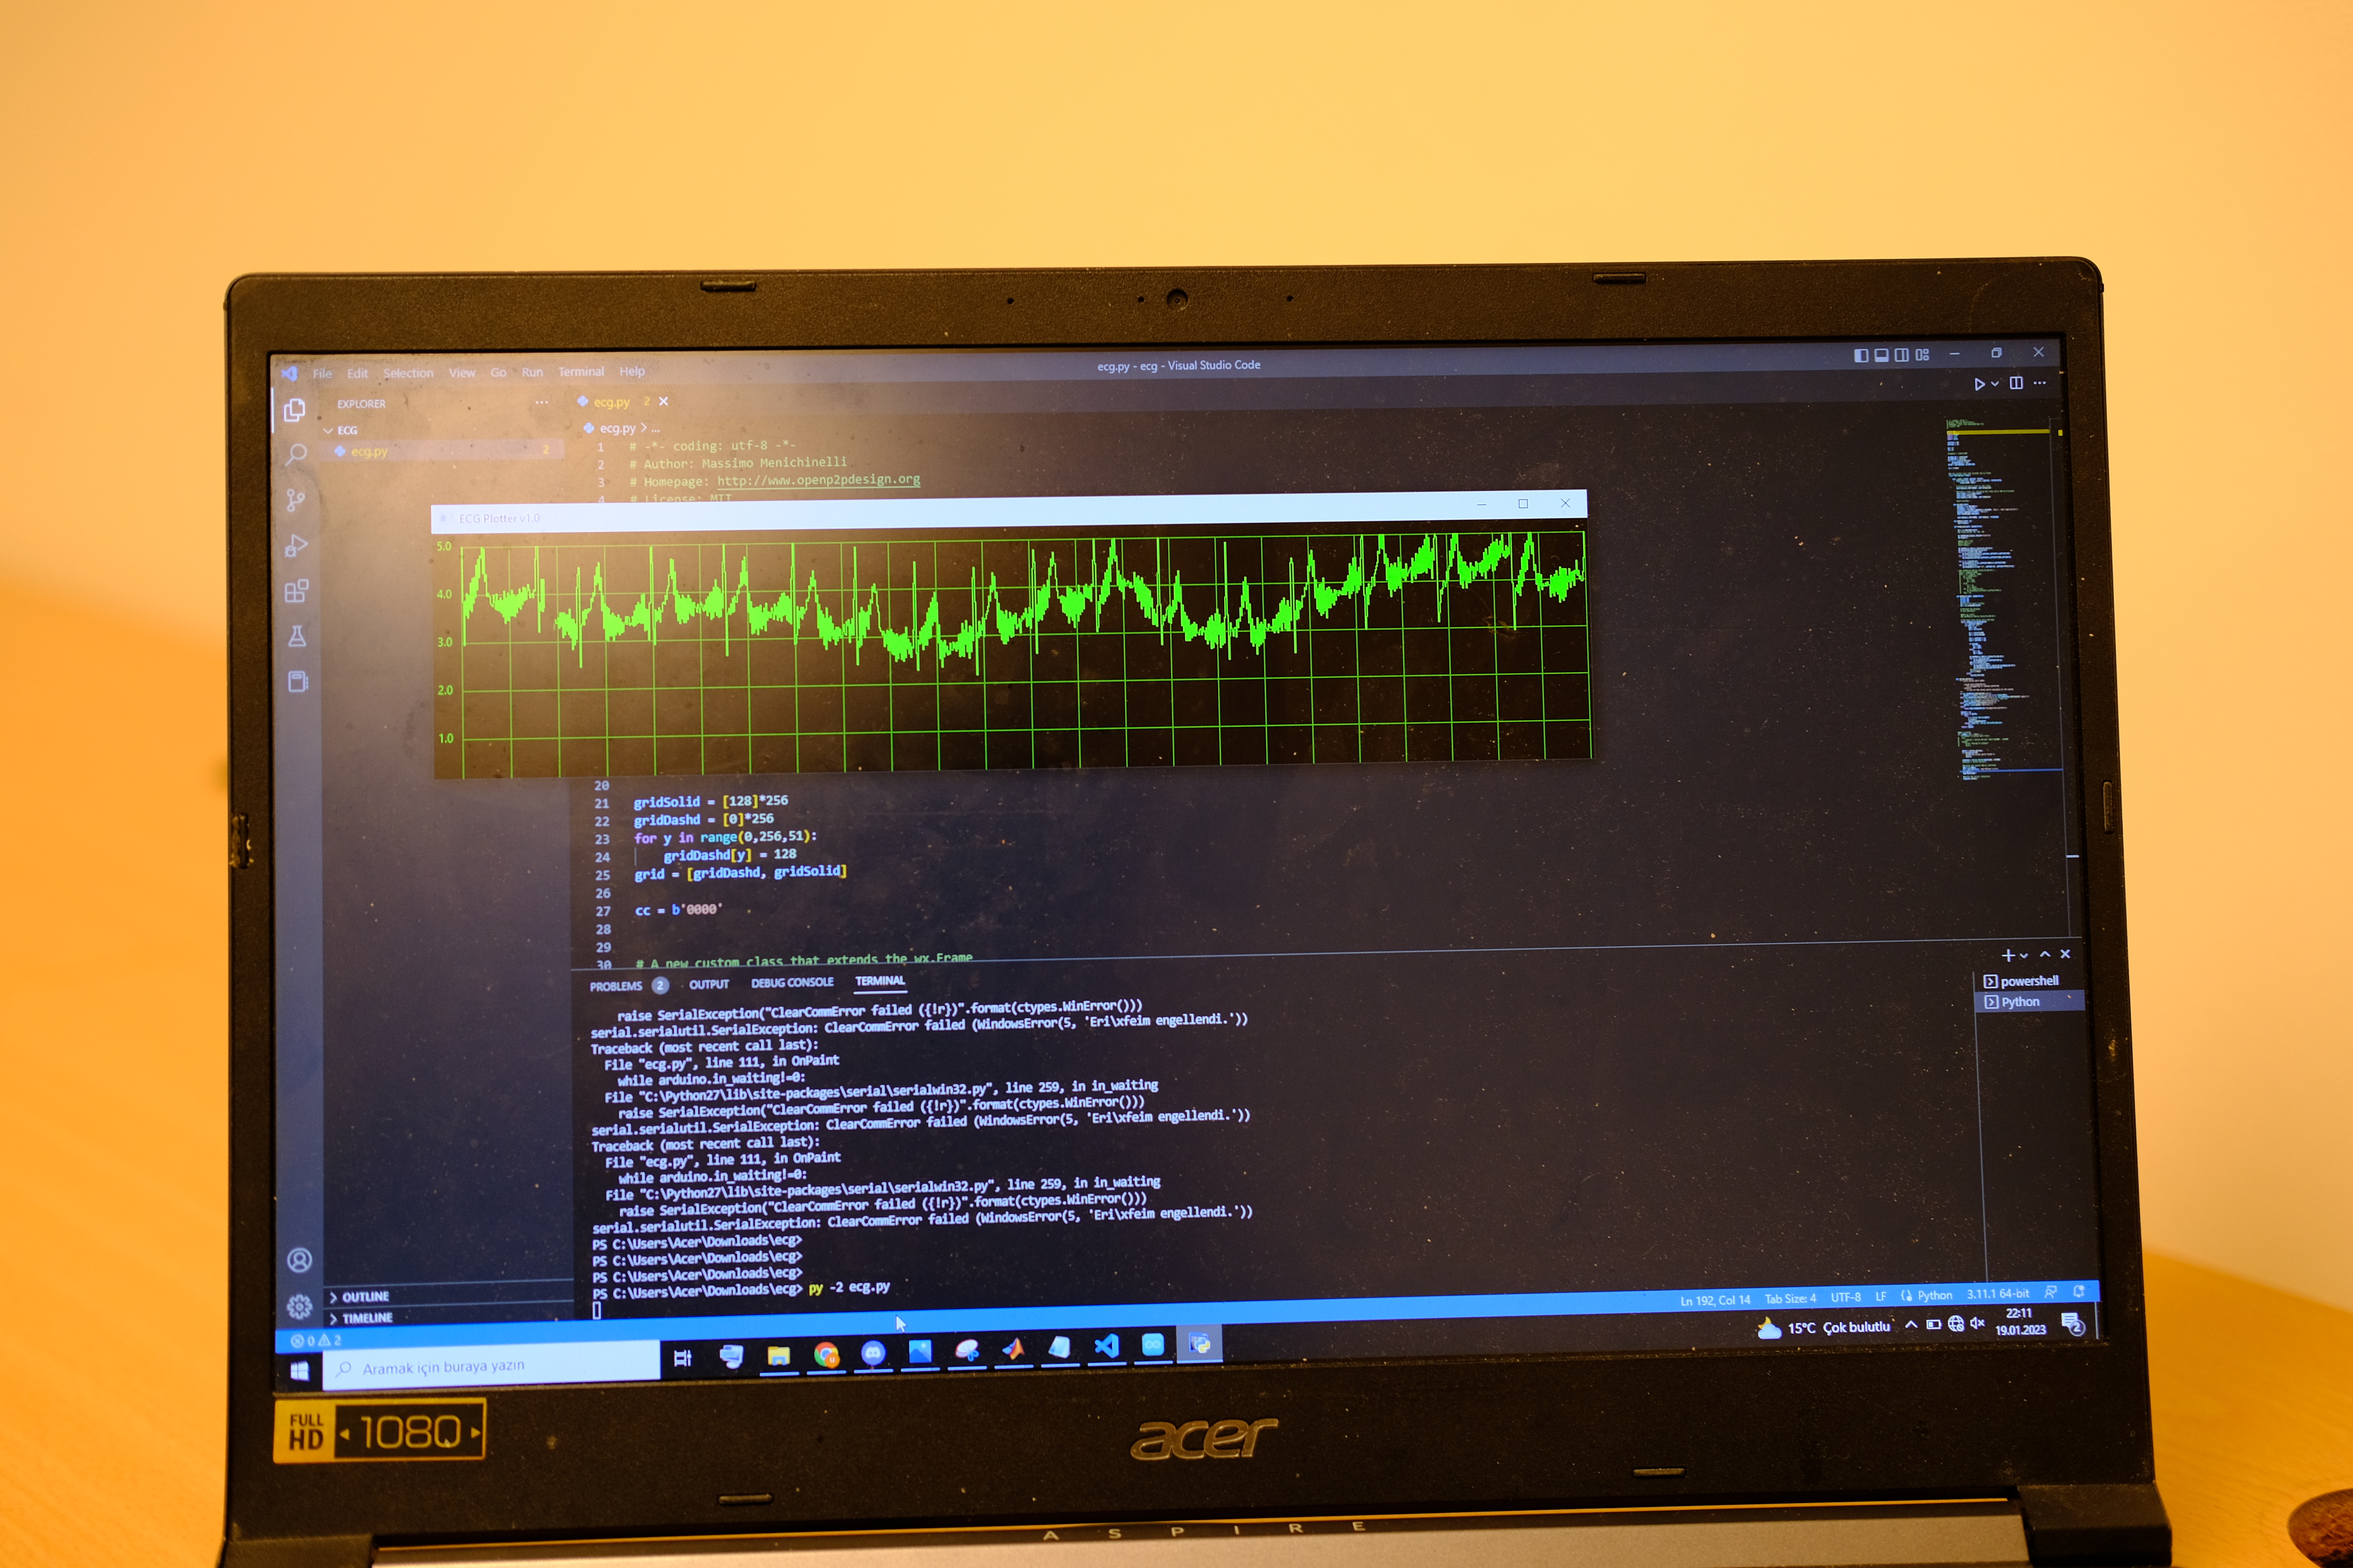The width and height of the screenshot is (2353, 1568).
Task: Open Explorer Views and More Actions ellipsis
Action: point(541,403)
